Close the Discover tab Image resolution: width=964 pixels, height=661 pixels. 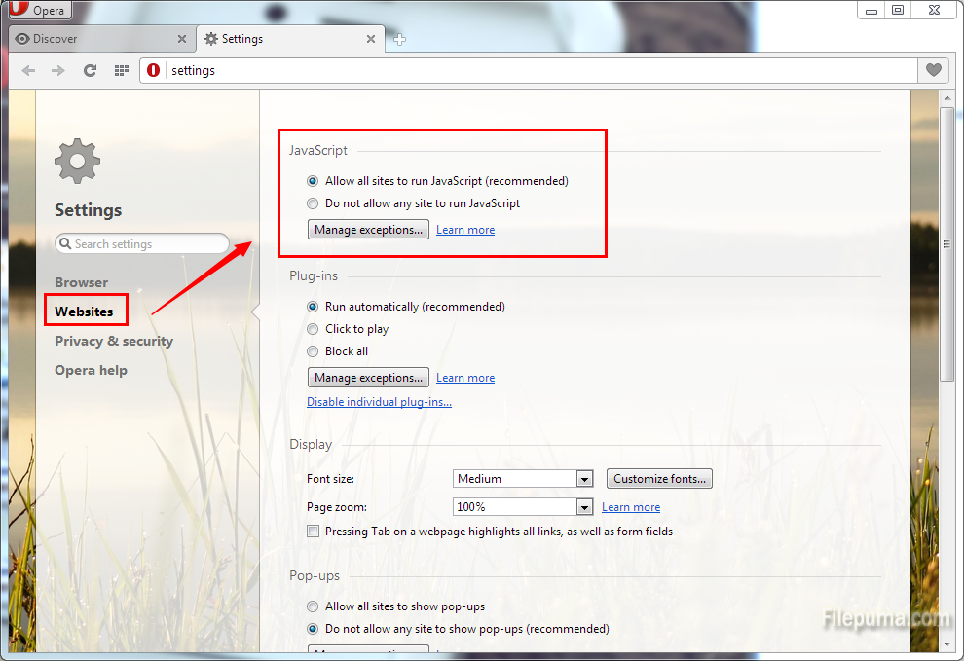pos(182,39)
